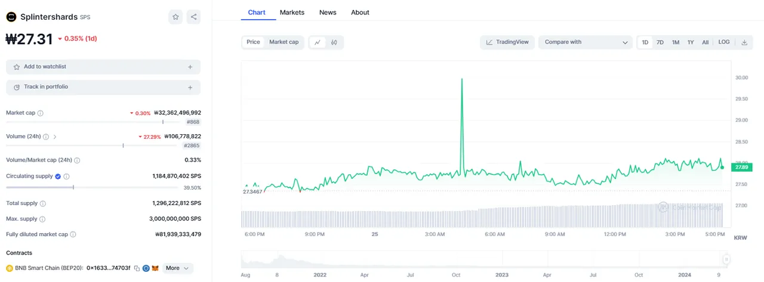Click the 0.35% (1d) price change
764x282 pixels.
click(77, 39)
